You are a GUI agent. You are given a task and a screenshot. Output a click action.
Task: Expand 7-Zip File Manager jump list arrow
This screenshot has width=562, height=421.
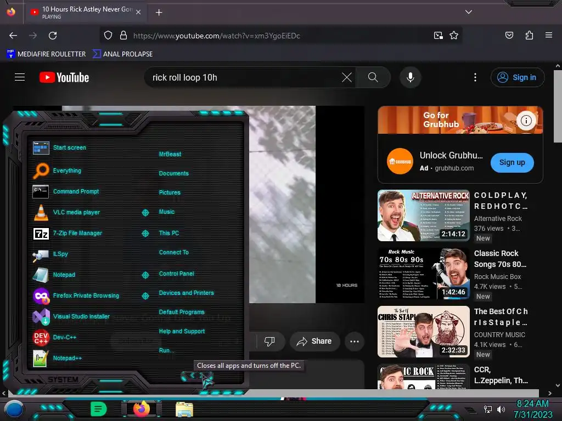(145, 234)
